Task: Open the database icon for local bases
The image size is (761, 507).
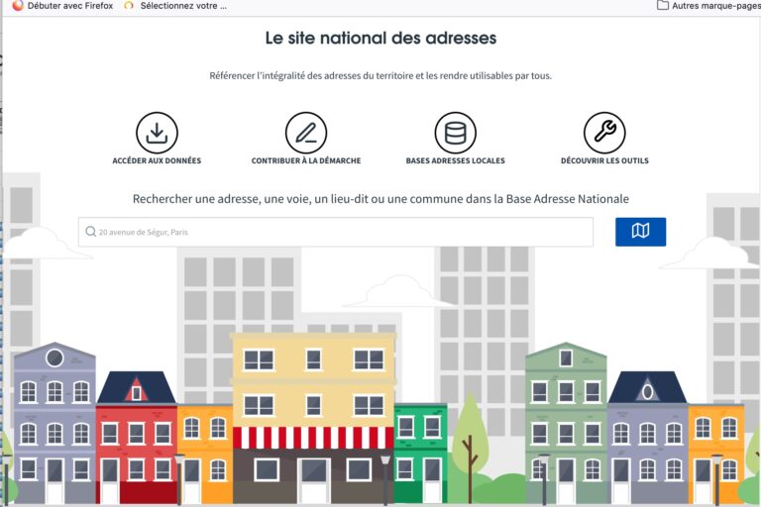Action: [455, 133]
